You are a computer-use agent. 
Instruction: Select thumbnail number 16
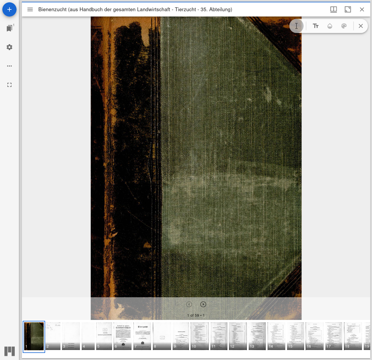(x=314, y=336)
